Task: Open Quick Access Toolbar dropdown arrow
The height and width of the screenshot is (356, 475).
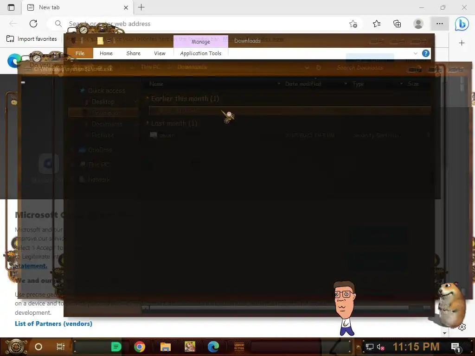Action: 109,41
